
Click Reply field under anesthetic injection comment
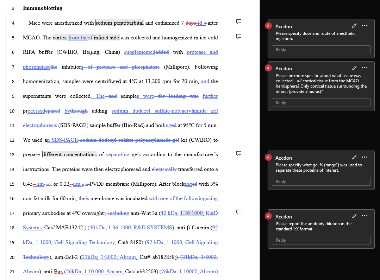click(321, 50)
